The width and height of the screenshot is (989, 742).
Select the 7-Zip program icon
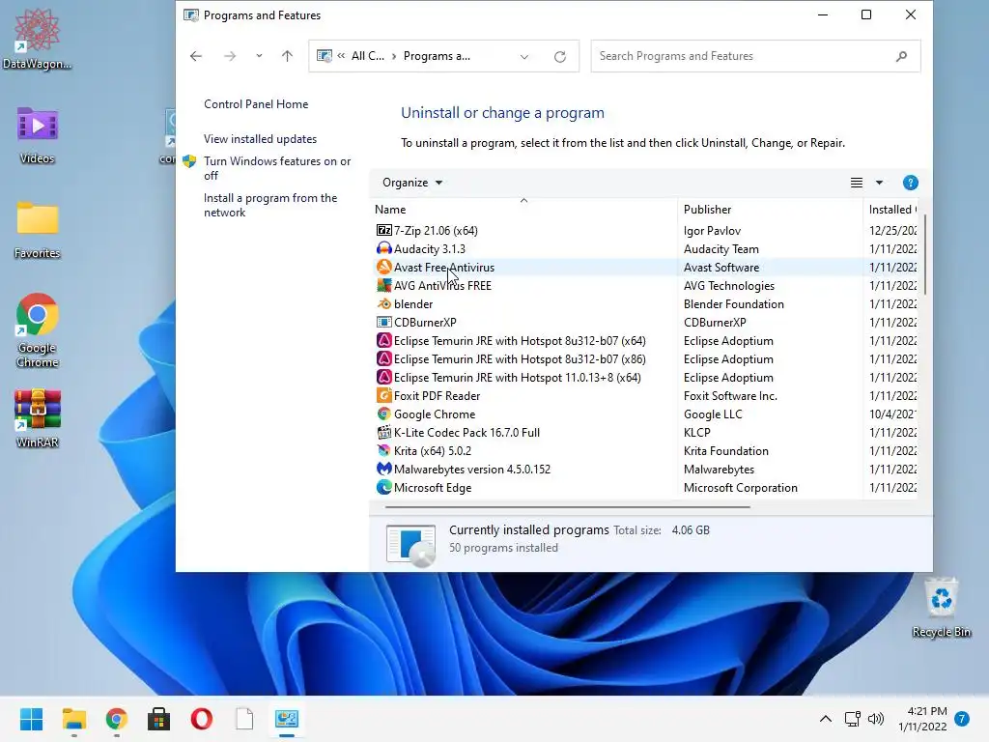click(x=383, y=230)
